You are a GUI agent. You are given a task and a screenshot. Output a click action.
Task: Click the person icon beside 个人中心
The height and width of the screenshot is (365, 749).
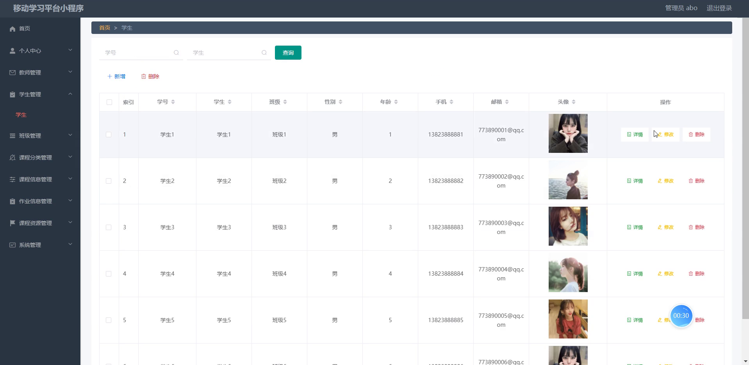[12, 51]
